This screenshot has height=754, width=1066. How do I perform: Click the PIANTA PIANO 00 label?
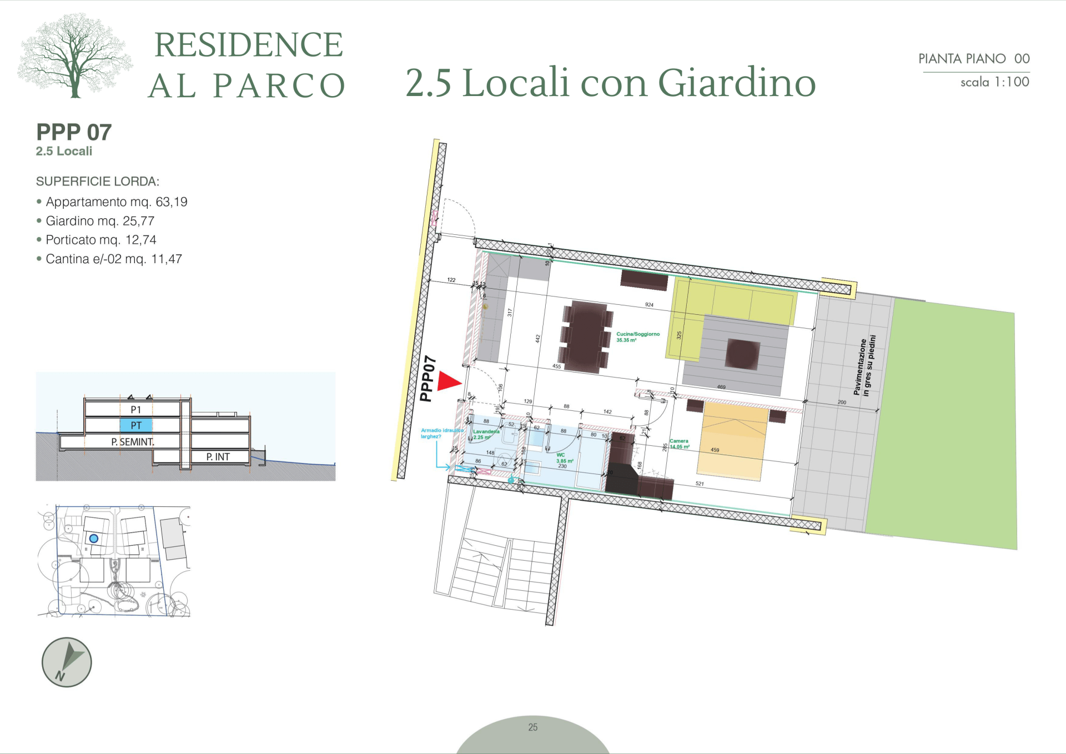(974, 58)
